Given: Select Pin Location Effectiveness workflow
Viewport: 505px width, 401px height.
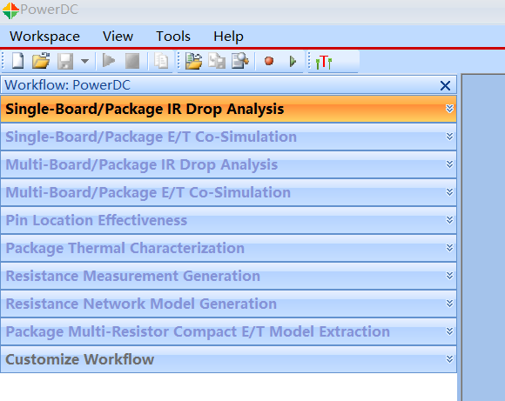Looking at the screenshot, I should (x=228, y=220).
